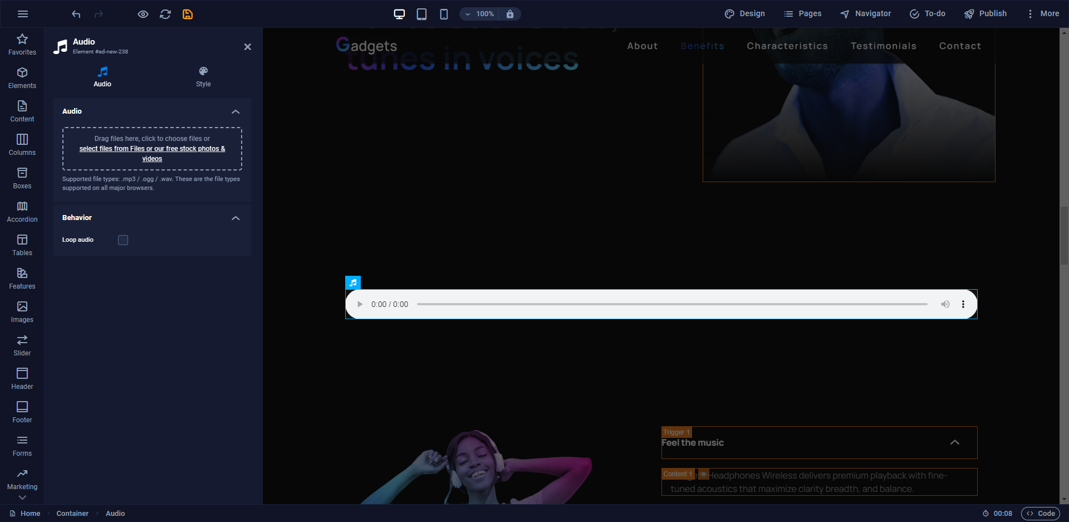Open the More options menu
Viewport: 1069px width, 522px height.
1042,14
